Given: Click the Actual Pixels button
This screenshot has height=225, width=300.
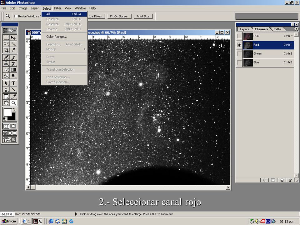Looking at the screenshot, I should coord(96,16).
